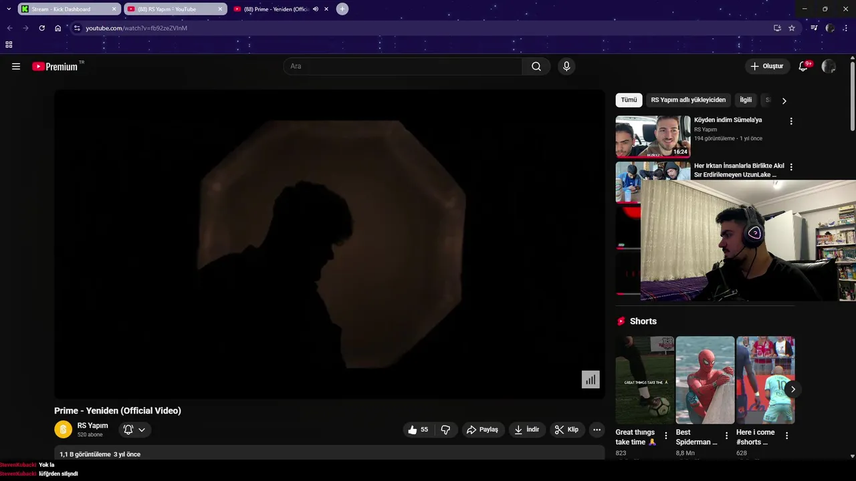Open options for Here i come short

[786, 436]
